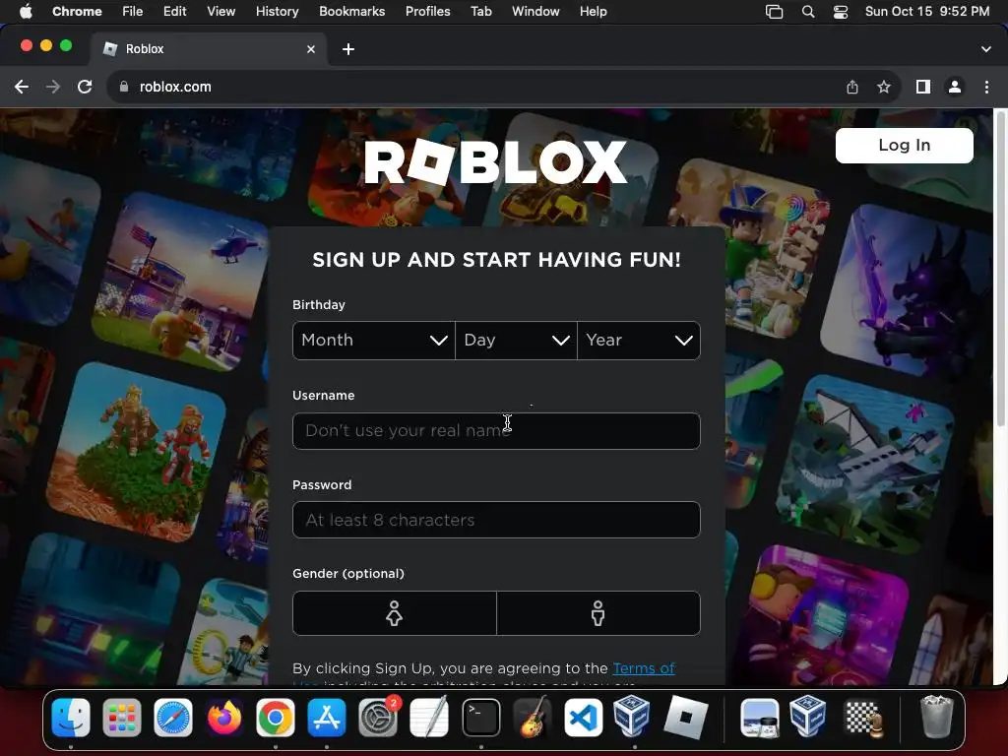The height and width of the screenshot is (756, 1008).
Task: Open the Edit menu
Action: click(174, 12)
